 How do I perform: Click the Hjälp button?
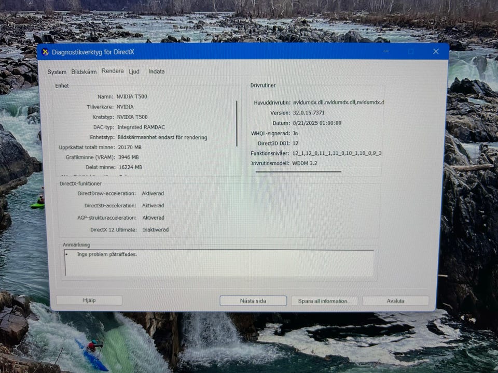[x=89, y=300]
